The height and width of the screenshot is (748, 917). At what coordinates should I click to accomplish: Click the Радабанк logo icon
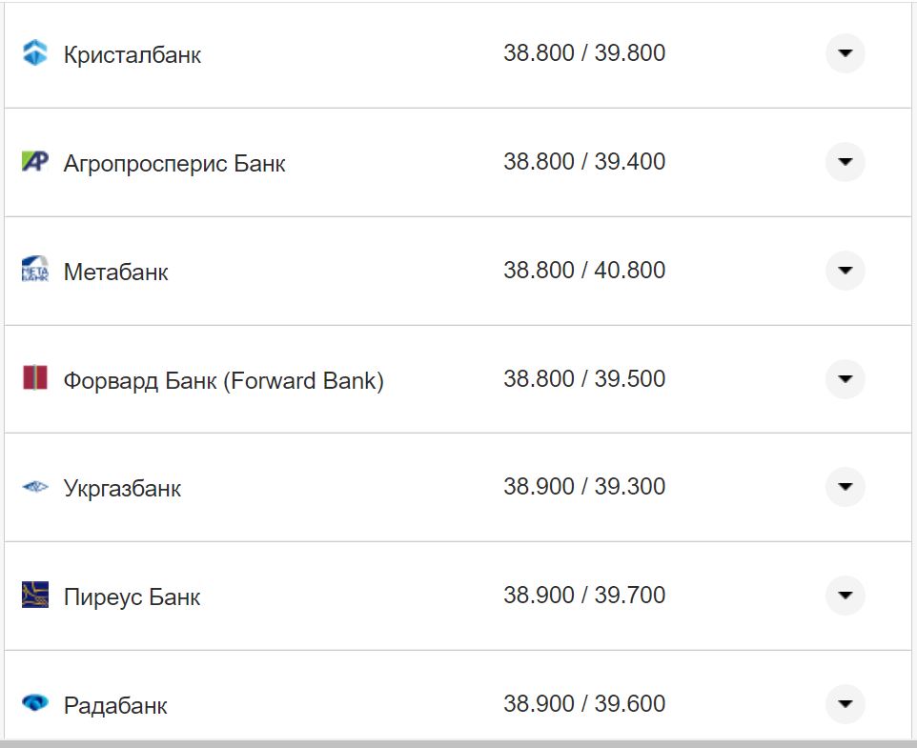pyautogui.click(x=34, y=704)
